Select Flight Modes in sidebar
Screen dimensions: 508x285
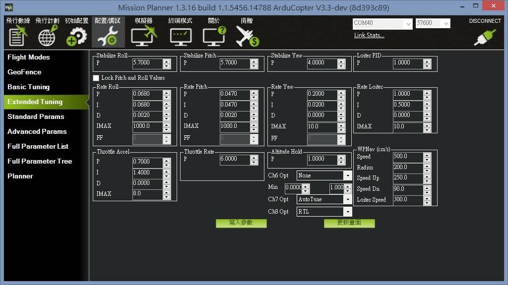(x=28, y=57)
